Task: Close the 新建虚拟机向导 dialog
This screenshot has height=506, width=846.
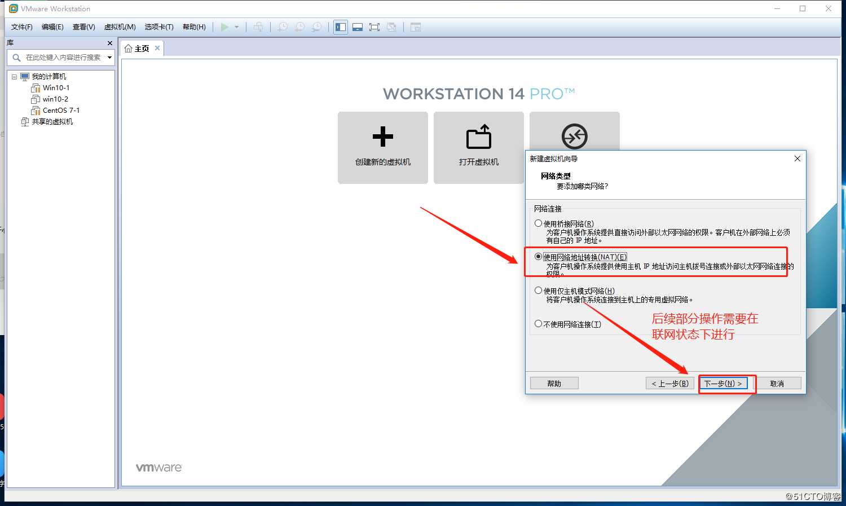Action: tap(797, 159)
